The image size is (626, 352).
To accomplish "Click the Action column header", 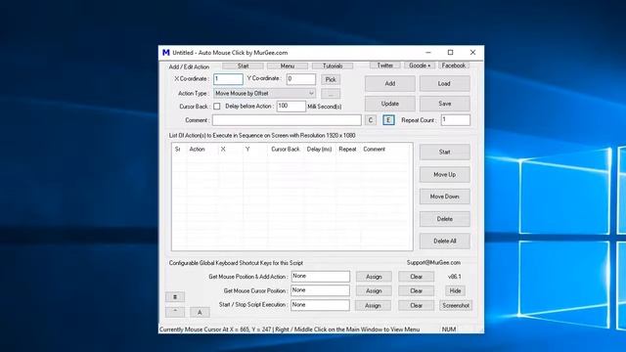I will click(198, 150).
